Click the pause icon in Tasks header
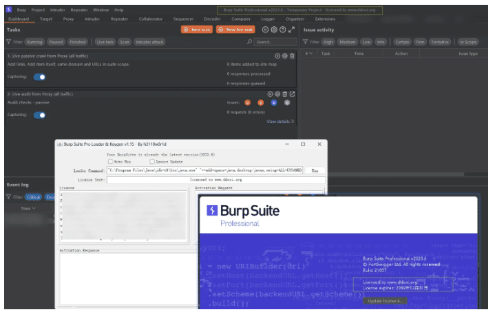This screenshot has width=495, height=312. (265, 30)
